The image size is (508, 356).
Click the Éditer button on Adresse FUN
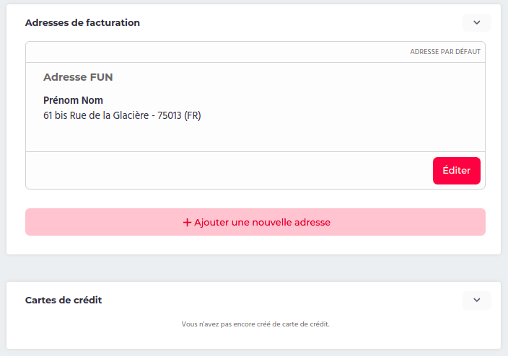coord(457,171)
